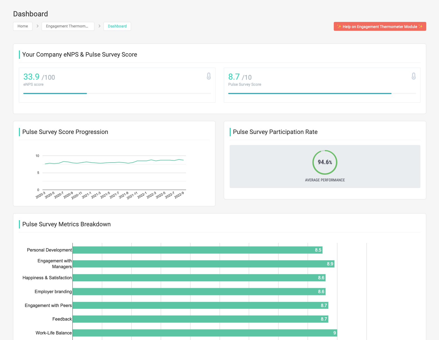Click the Pulse Survey Metrics Breakdown heading
Screen dimensions: 439x340
coord(66,224)
